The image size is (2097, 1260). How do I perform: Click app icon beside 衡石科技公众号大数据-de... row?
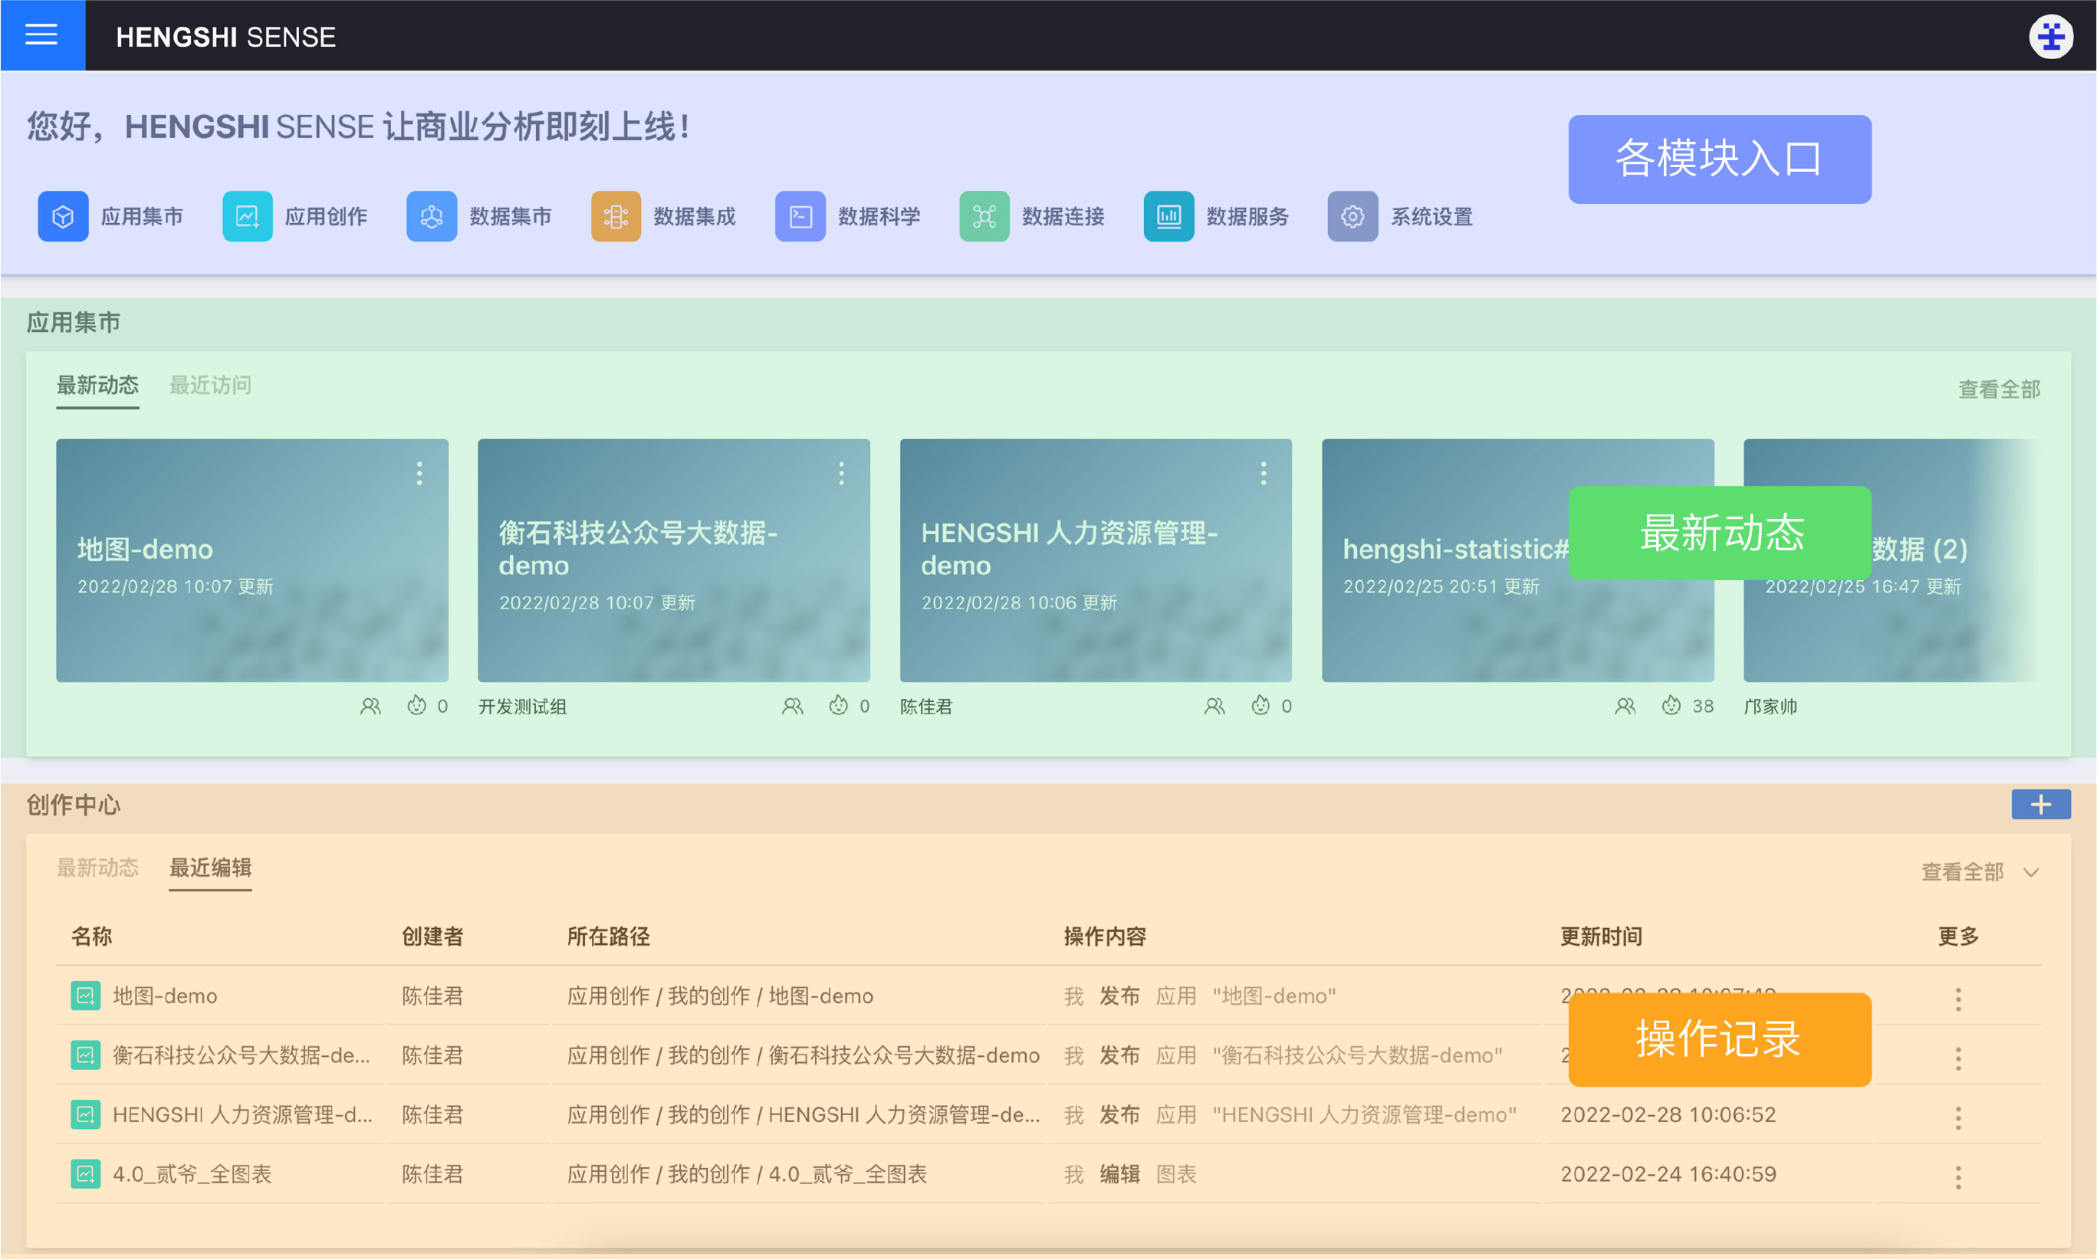pyautogui.click(x=86, y=1055)
